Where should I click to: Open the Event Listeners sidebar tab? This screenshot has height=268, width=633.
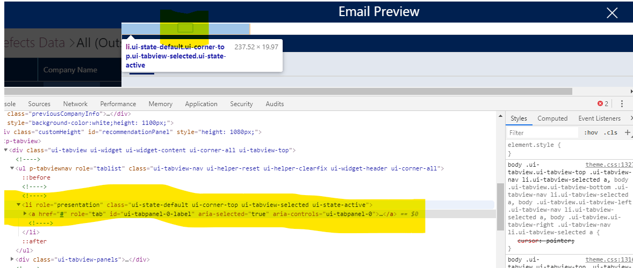pyautogui.click(x=599, y=118)
